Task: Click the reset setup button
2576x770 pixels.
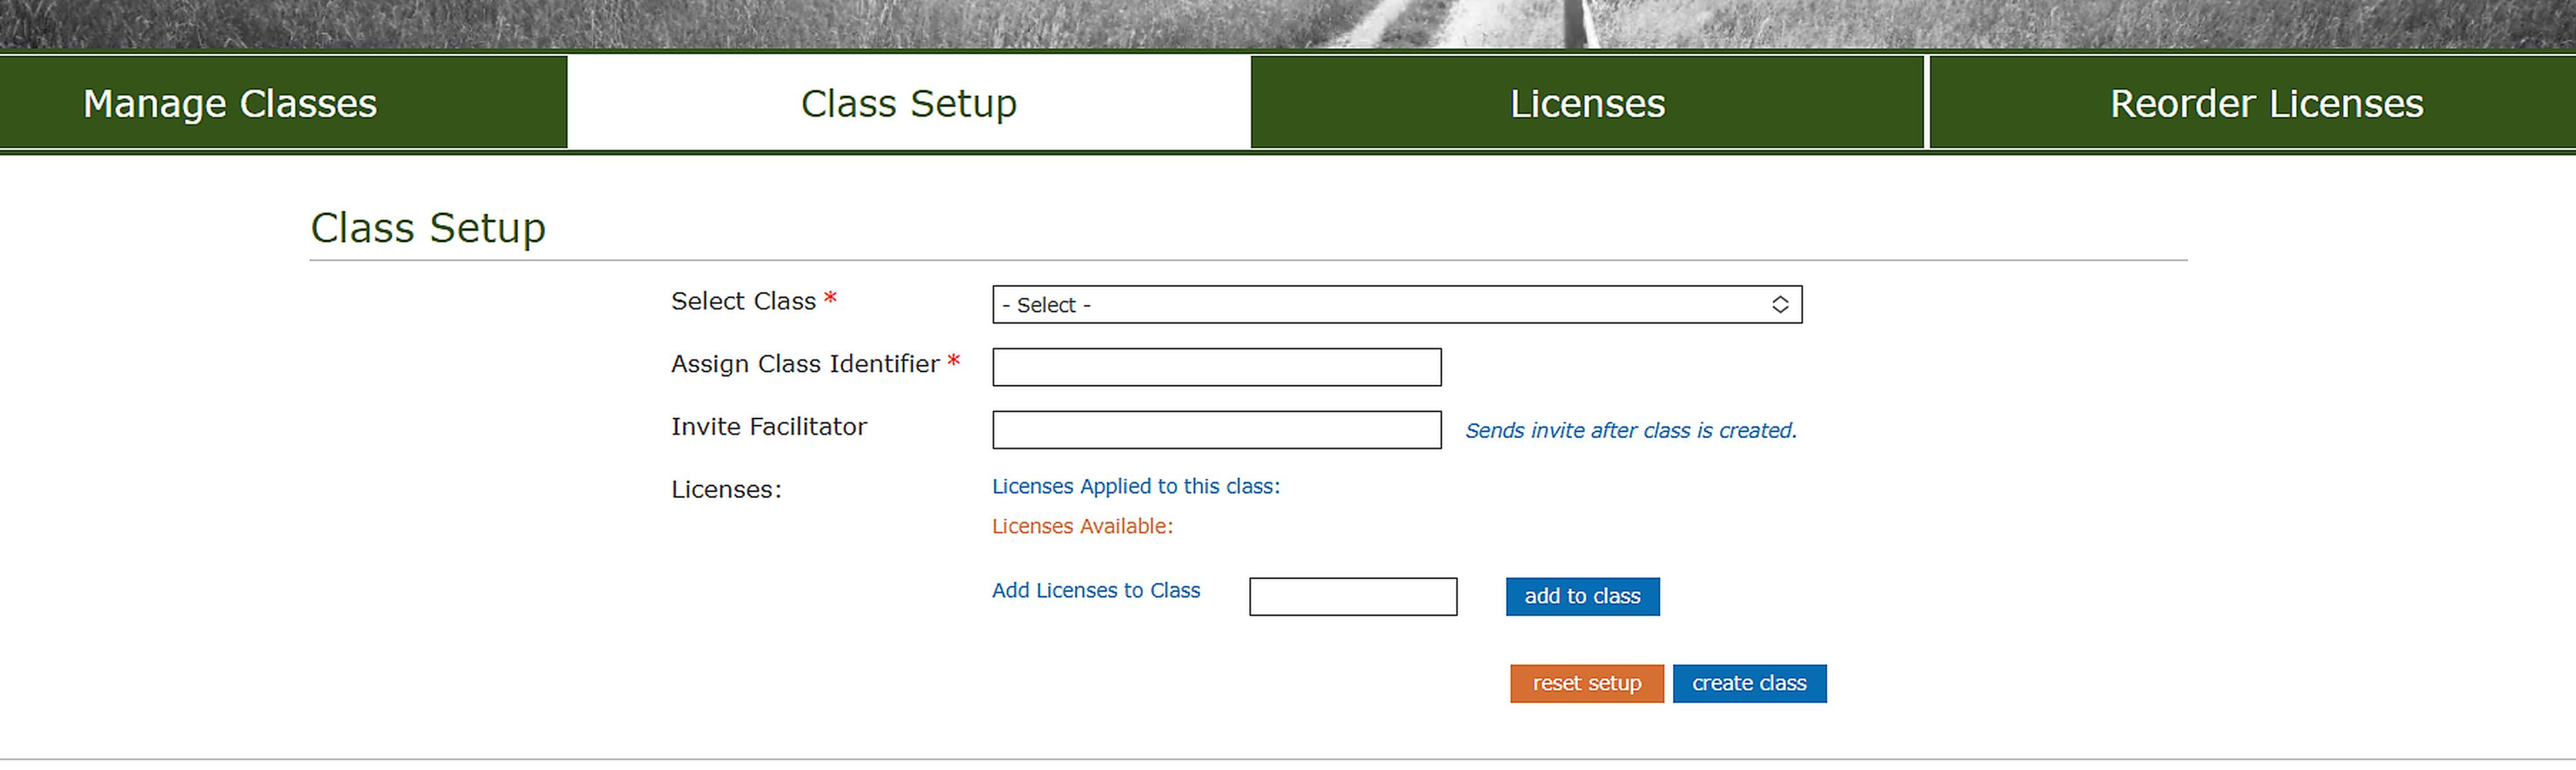Action: point(1586,684)
